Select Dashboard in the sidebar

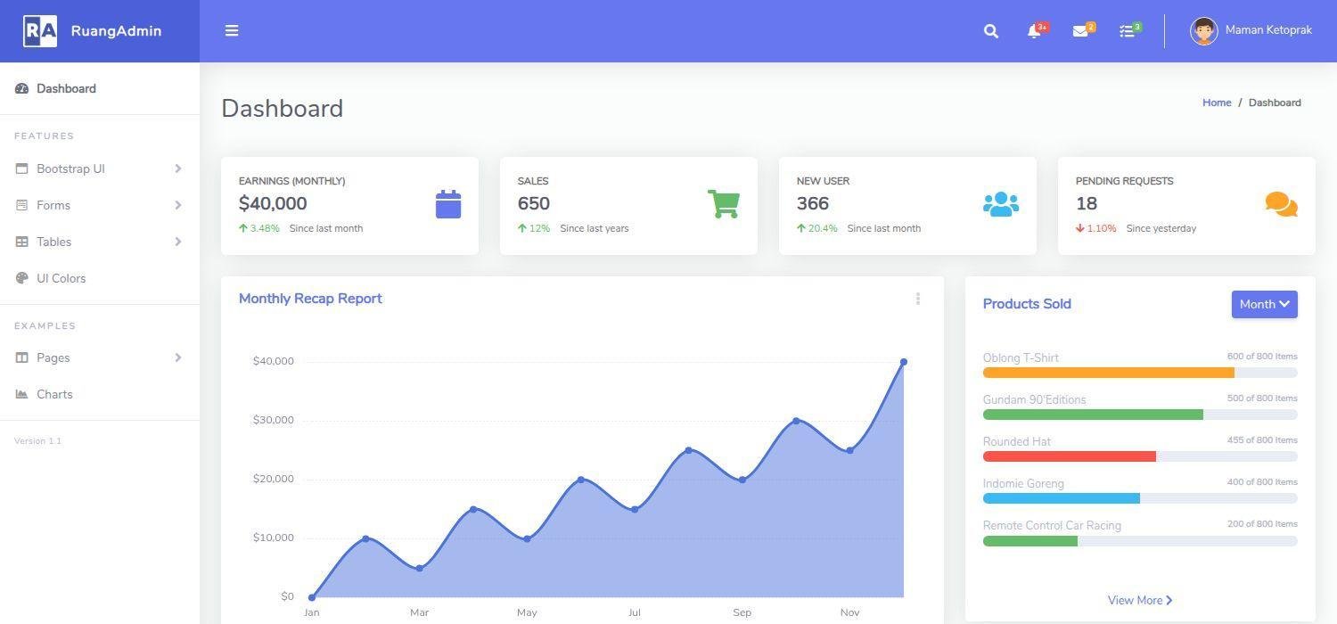(100, 88)
